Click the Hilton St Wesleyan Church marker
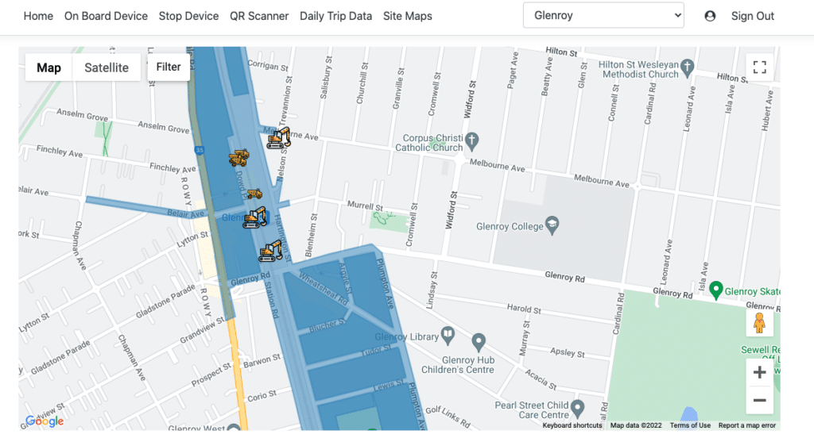This screenshot has width=814, height=438. pyautogui.click(x=688, y=68)
